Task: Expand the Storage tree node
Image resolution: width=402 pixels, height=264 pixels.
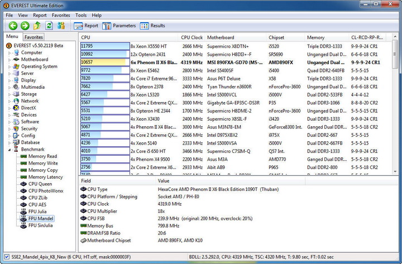Action: coord(9,94)
